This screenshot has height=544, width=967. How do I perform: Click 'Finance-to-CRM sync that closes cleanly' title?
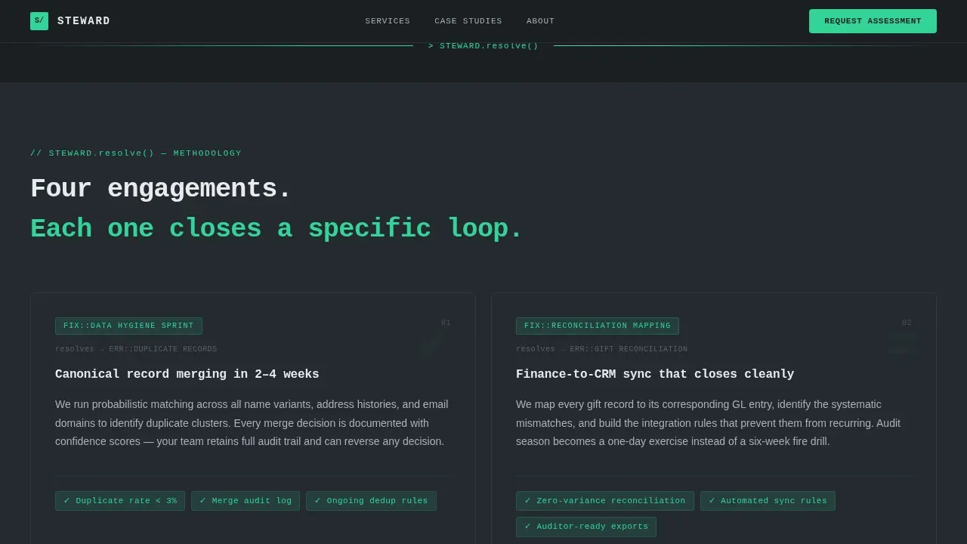click(655, 374)
